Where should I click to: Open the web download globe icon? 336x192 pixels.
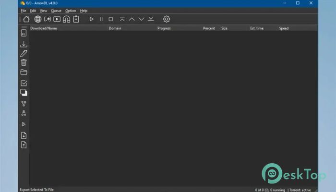click(x=38, y=19)
